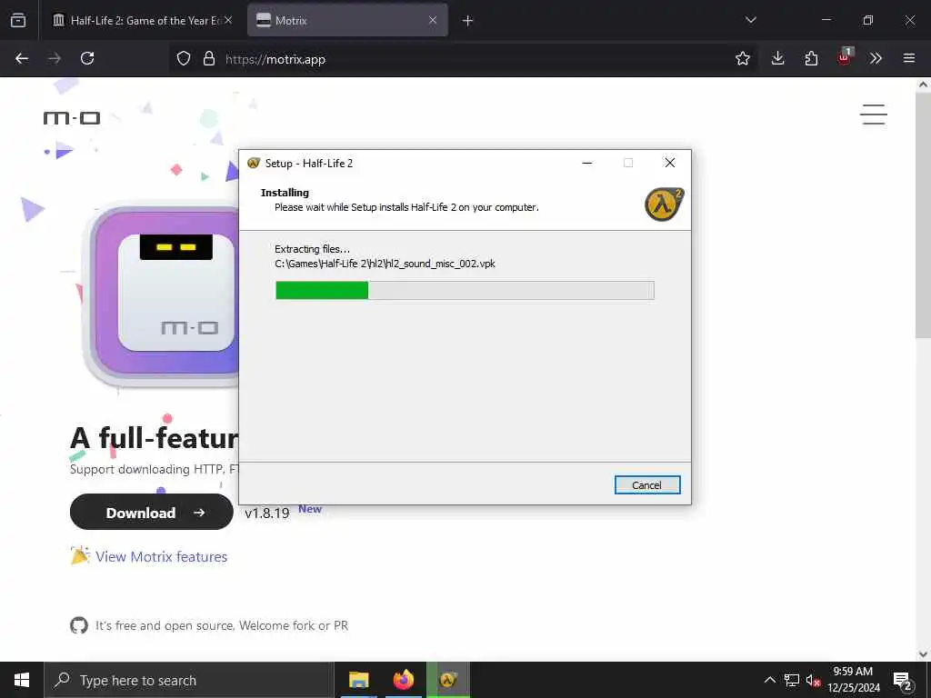Viewport: 931px width, 698px height.
Task: Open the browser extensions menu
Action: 811,58
